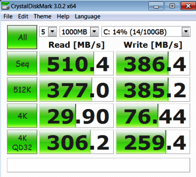Click the 4K QD32 write result 259.4
Screen dimensions: 196x177
(153, 142)
